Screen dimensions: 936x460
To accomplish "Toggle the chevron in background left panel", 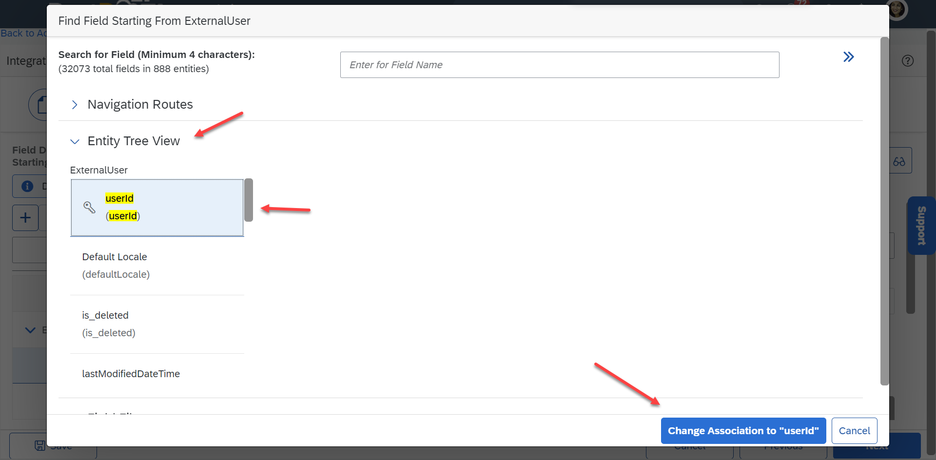I will (x=30, y=330).
